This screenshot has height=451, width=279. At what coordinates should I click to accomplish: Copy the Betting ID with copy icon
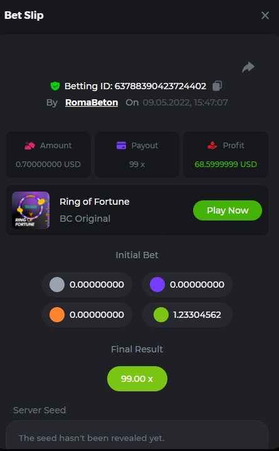(217, 85)
